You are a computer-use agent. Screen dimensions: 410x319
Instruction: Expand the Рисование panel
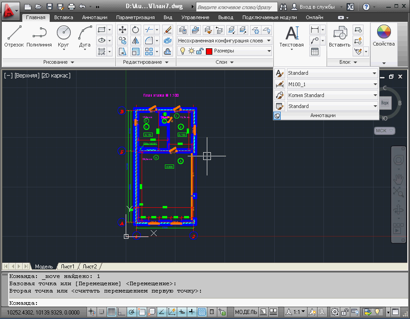point(59,62)
